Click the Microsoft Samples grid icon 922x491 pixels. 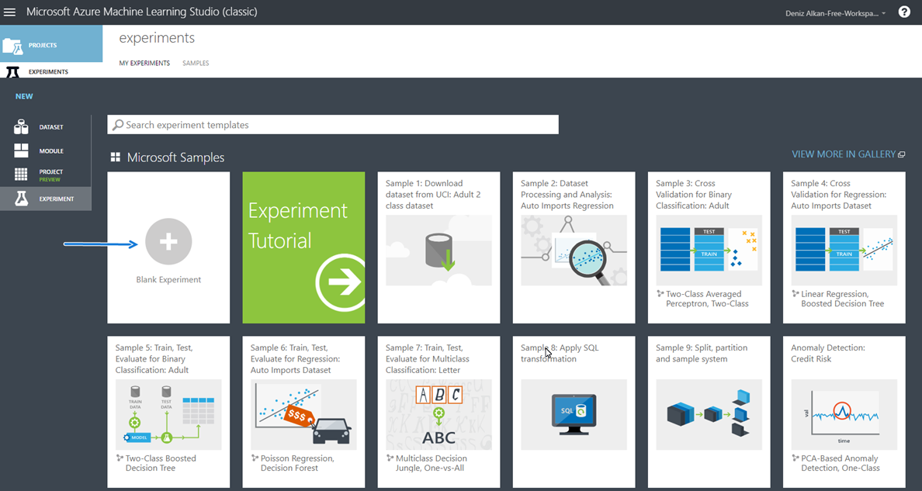tap(115, 157)
